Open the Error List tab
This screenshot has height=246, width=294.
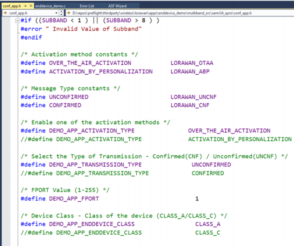(87, 6)
